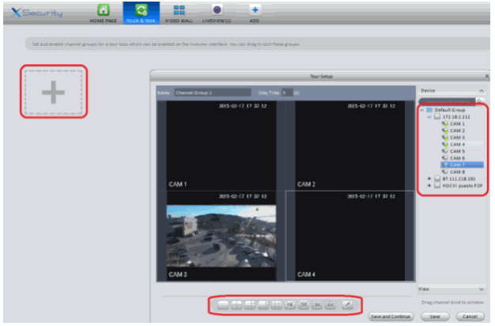Click the Cancel button
The width and height of the screenshot is (495, 326).
click(x=470, y=317)
